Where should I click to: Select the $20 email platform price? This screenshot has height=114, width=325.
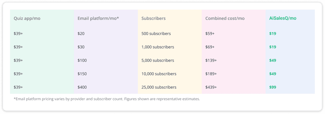tap(81, 34)
